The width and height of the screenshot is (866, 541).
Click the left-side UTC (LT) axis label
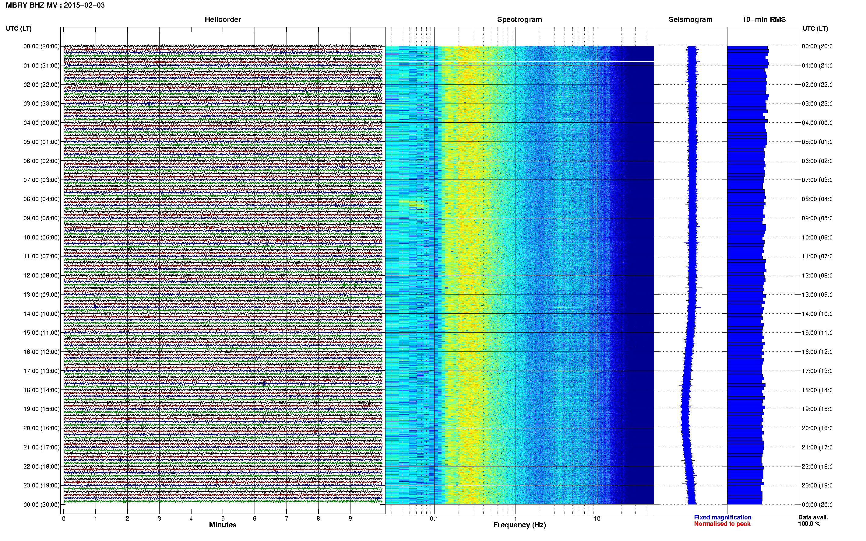tap(19, 29)
